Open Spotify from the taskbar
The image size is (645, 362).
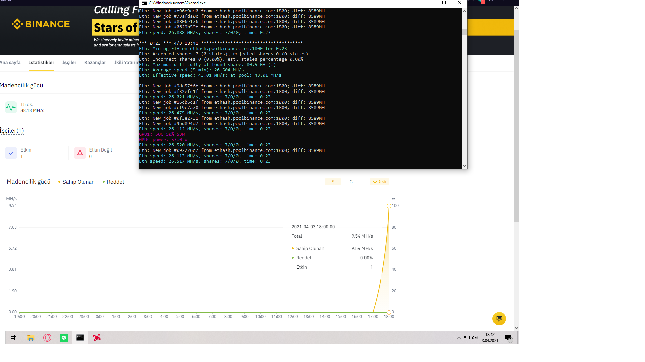[64, 338]
